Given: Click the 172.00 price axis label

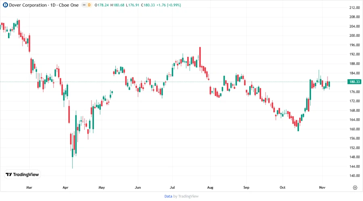Looking at the screenshot, I should [355, 101].
